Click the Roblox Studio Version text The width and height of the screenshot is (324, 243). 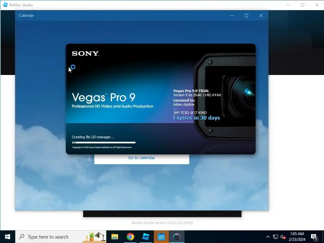[x=162, y=223]
